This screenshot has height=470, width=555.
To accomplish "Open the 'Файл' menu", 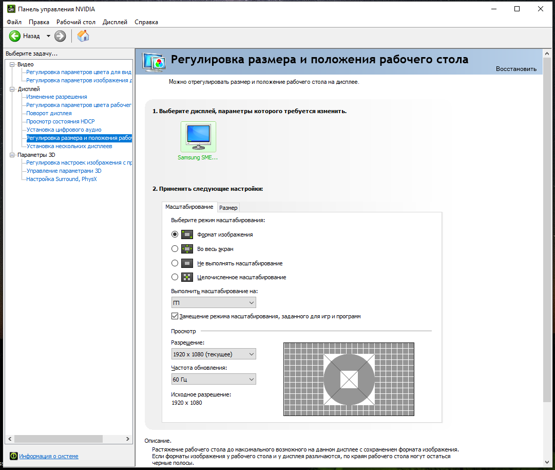I will 14,22.
